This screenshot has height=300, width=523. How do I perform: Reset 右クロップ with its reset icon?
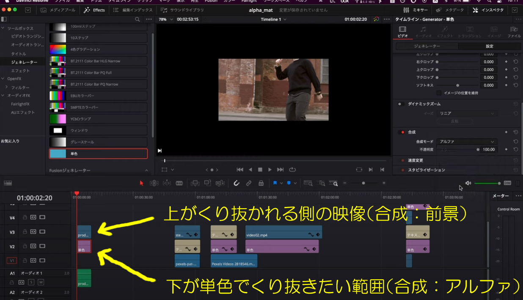(516, 62)
